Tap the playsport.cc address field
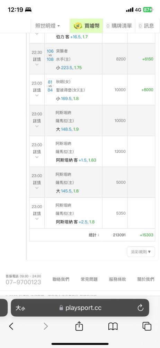Viewport: 160px width, 348px height. point(80,308)
